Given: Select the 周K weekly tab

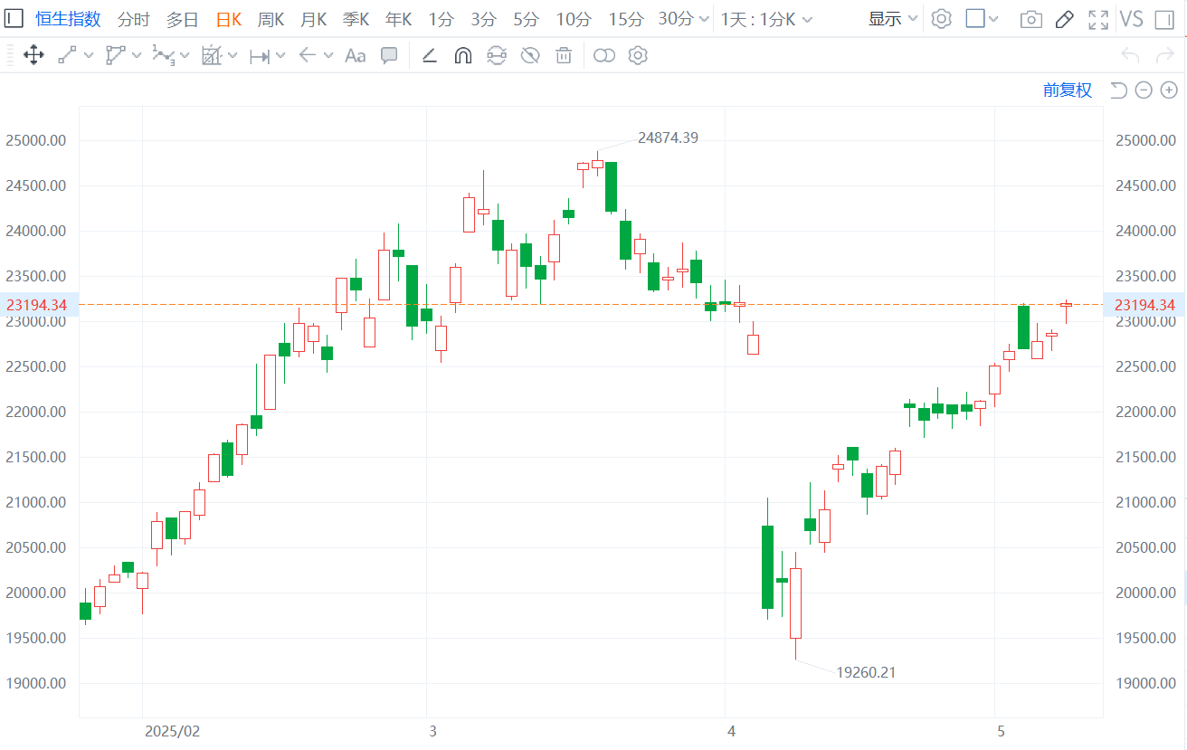Looking at the screenshot, I should tap(271, 19).
